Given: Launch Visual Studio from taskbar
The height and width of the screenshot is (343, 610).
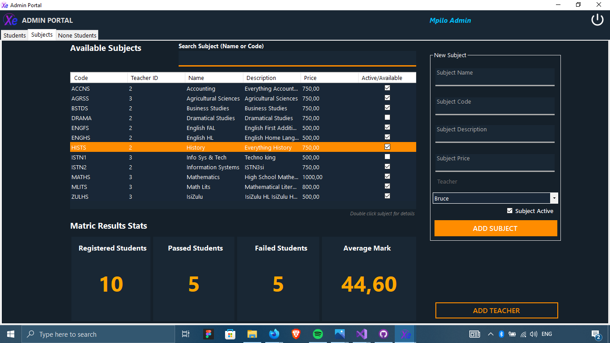Looking at the screenshot, I should point(362,334).
